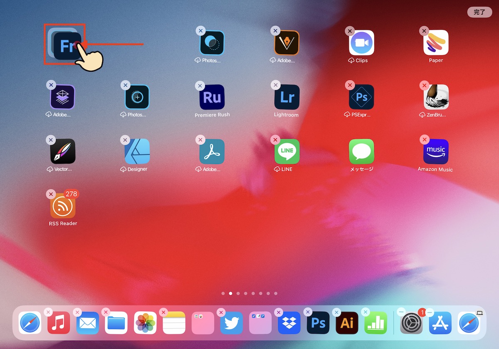The image size is (499, 349).
Task: Remove Notes from dock with its X
Action: pyautogui.click(x=163, y=312)
